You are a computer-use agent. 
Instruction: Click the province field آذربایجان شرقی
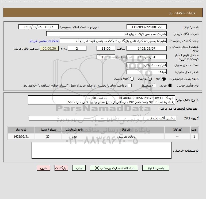[147, 65]
